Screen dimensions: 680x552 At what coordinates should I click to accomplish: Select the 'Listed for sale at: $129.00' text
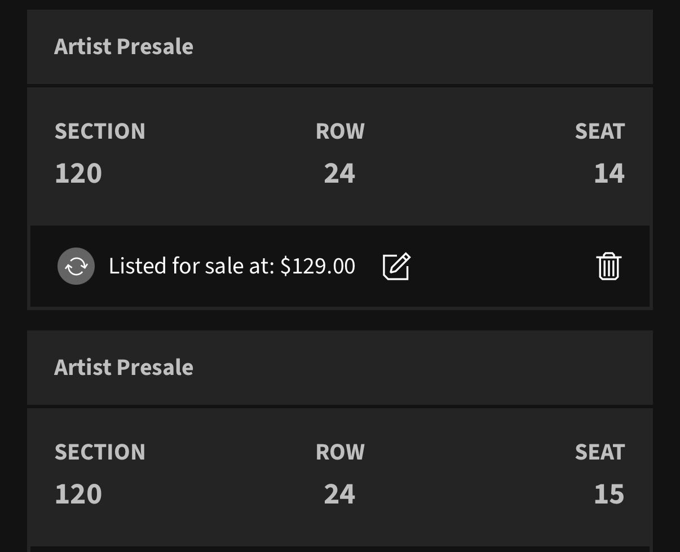pos(232,266)
